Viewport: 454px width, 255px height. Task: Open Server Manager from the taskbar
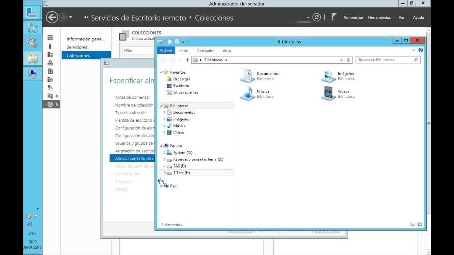coord(32,13)
